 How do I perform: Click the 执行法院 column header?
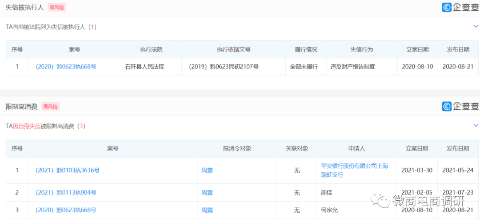(151, 49)
